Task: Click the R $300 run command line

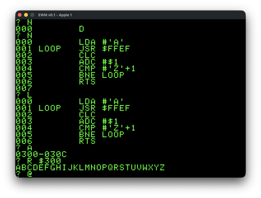Action: [x=38, y=161]
